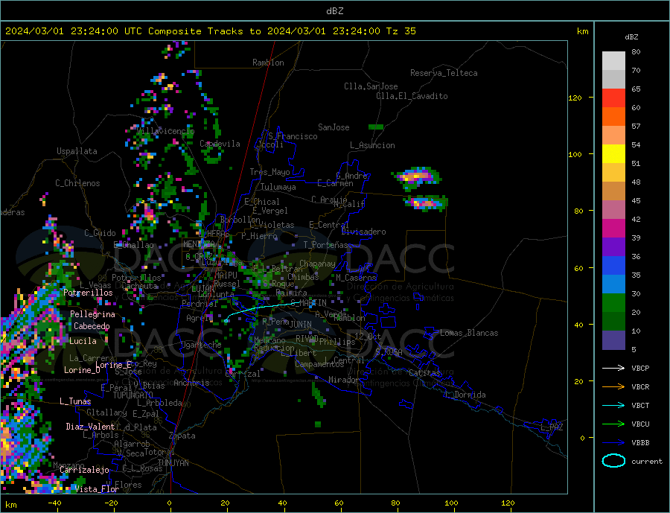The width and height of the screenshot is (670, 513).
Task: Click the VBBB legend label
Action: click(640, 443)
